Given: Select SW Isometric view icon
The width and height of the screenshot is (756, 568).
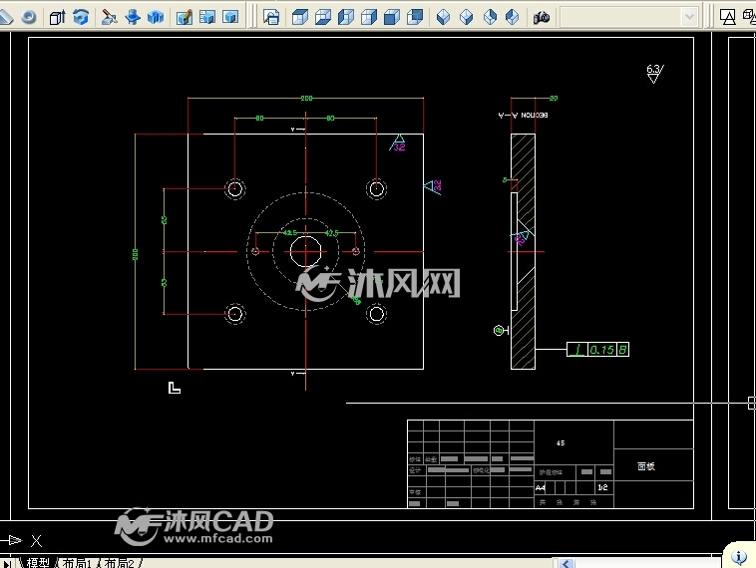Looking at the screenshot, I should tap(443, 17).
